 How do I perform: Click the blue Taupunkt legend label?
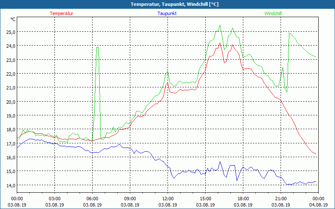tap(167, 13)
